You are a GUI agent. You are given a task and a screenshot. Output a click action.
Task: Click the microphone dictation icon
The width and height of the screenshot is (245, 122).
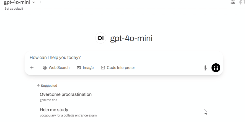pos(205,68)
